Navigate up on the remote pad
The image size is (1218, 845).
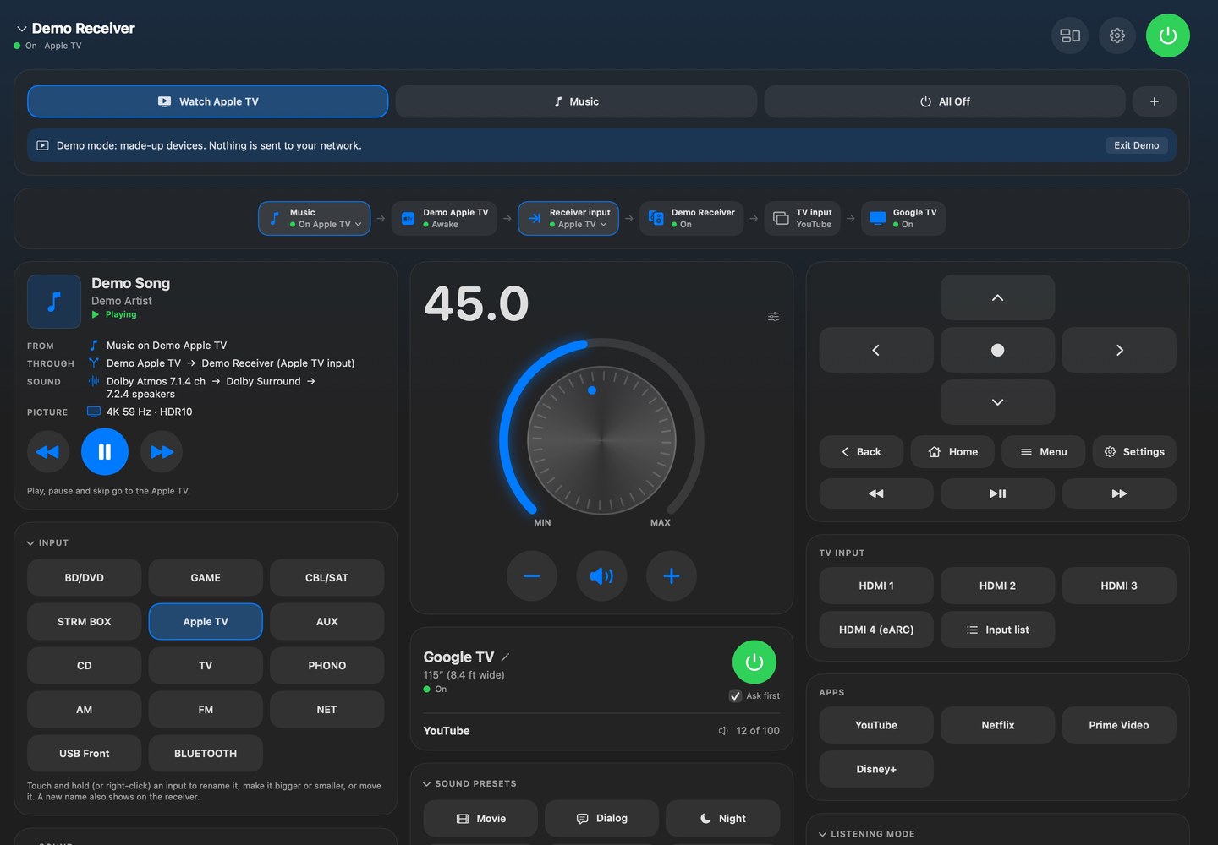tap(997, 297)
